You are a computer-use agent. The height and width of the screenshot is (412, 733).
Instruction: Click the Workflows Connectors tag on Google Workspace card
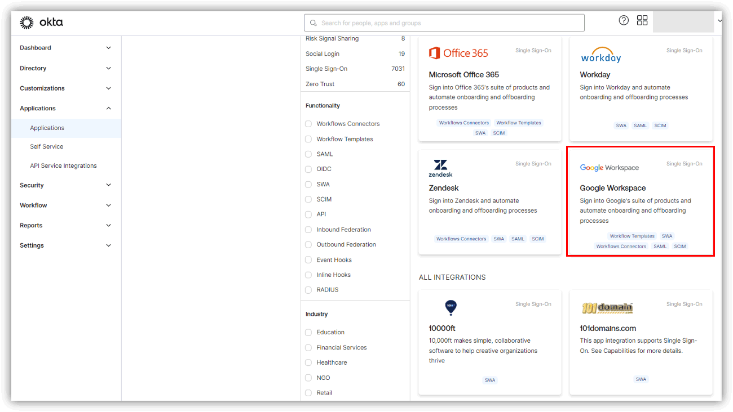pos(621,246)
